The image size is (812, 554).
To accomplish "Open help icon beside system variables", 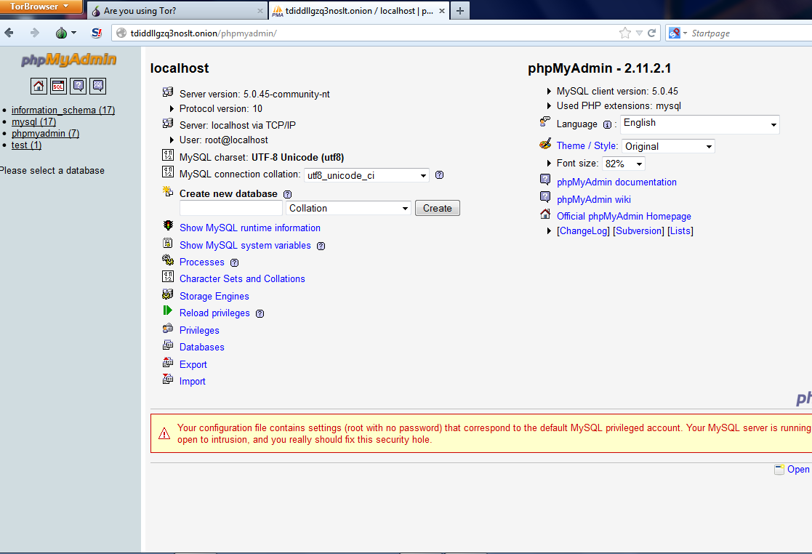I will point(321,246).
